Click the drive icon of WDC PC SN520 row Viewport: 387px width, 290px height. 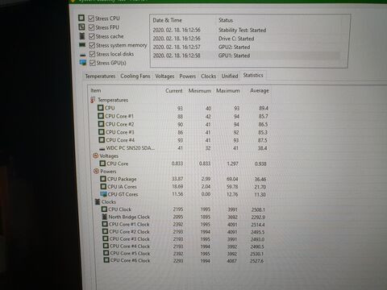(102, 148)
